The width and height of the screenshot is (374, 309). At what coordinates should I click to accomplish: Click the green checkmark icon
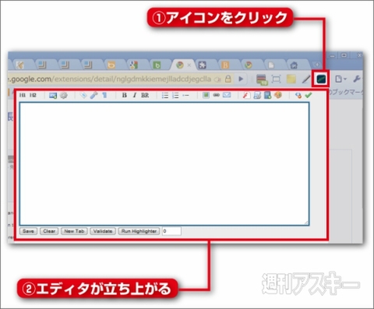309,96
